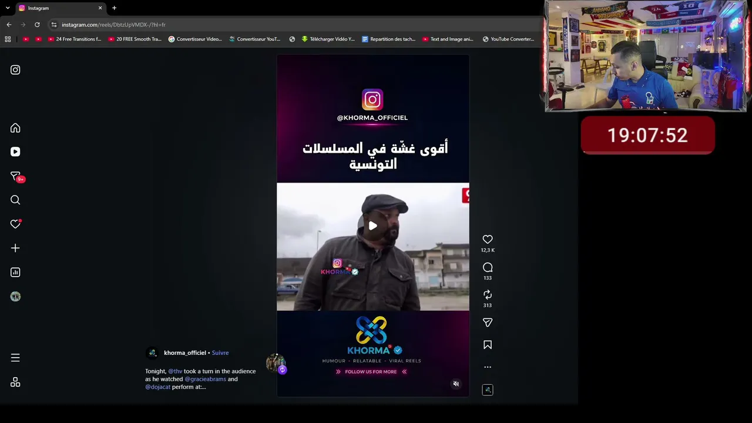This screenshot has height=423, width=752.
Task: Open khorma_officiel's small profile picture
Action: point(153,353)
